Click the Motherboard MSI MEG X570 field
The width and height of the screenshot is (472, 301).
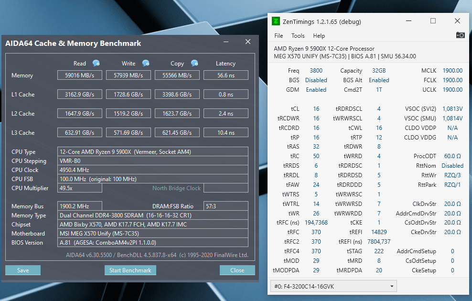(x=152, y=233)
